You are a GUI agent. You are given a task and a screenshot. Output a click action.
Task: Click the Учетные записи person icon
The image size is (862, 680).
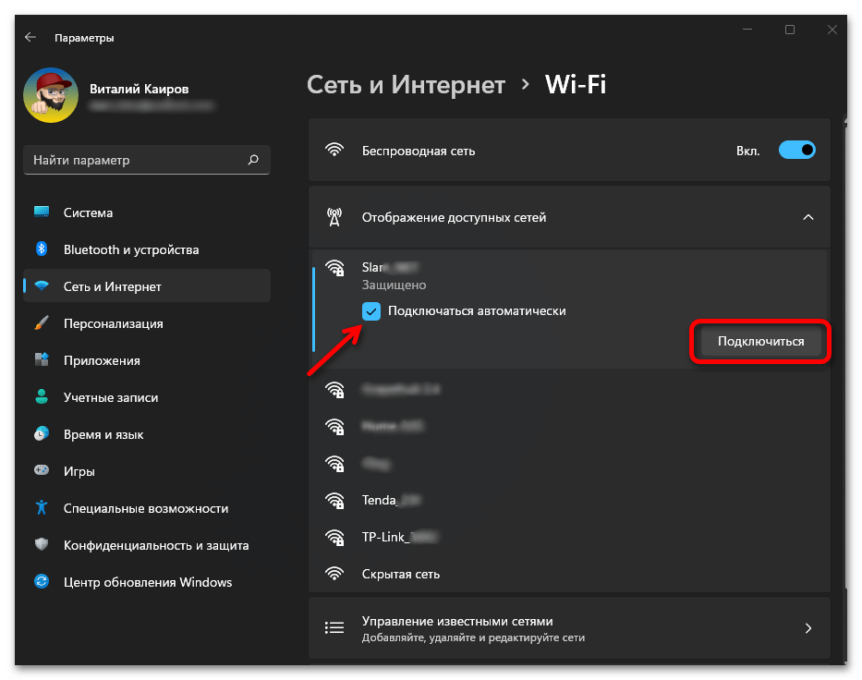[x=42, y=396]
